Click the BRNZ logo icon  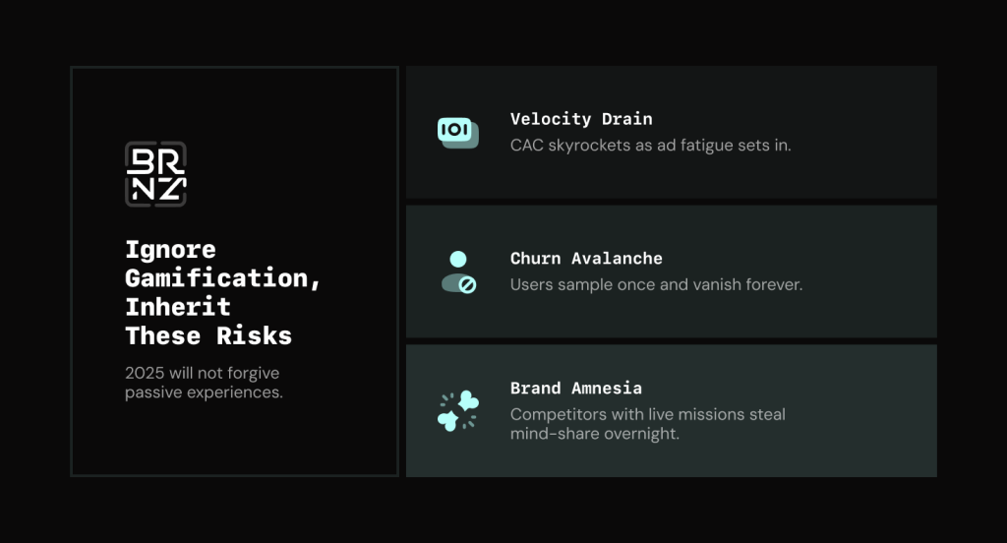[x=155, y=174]
